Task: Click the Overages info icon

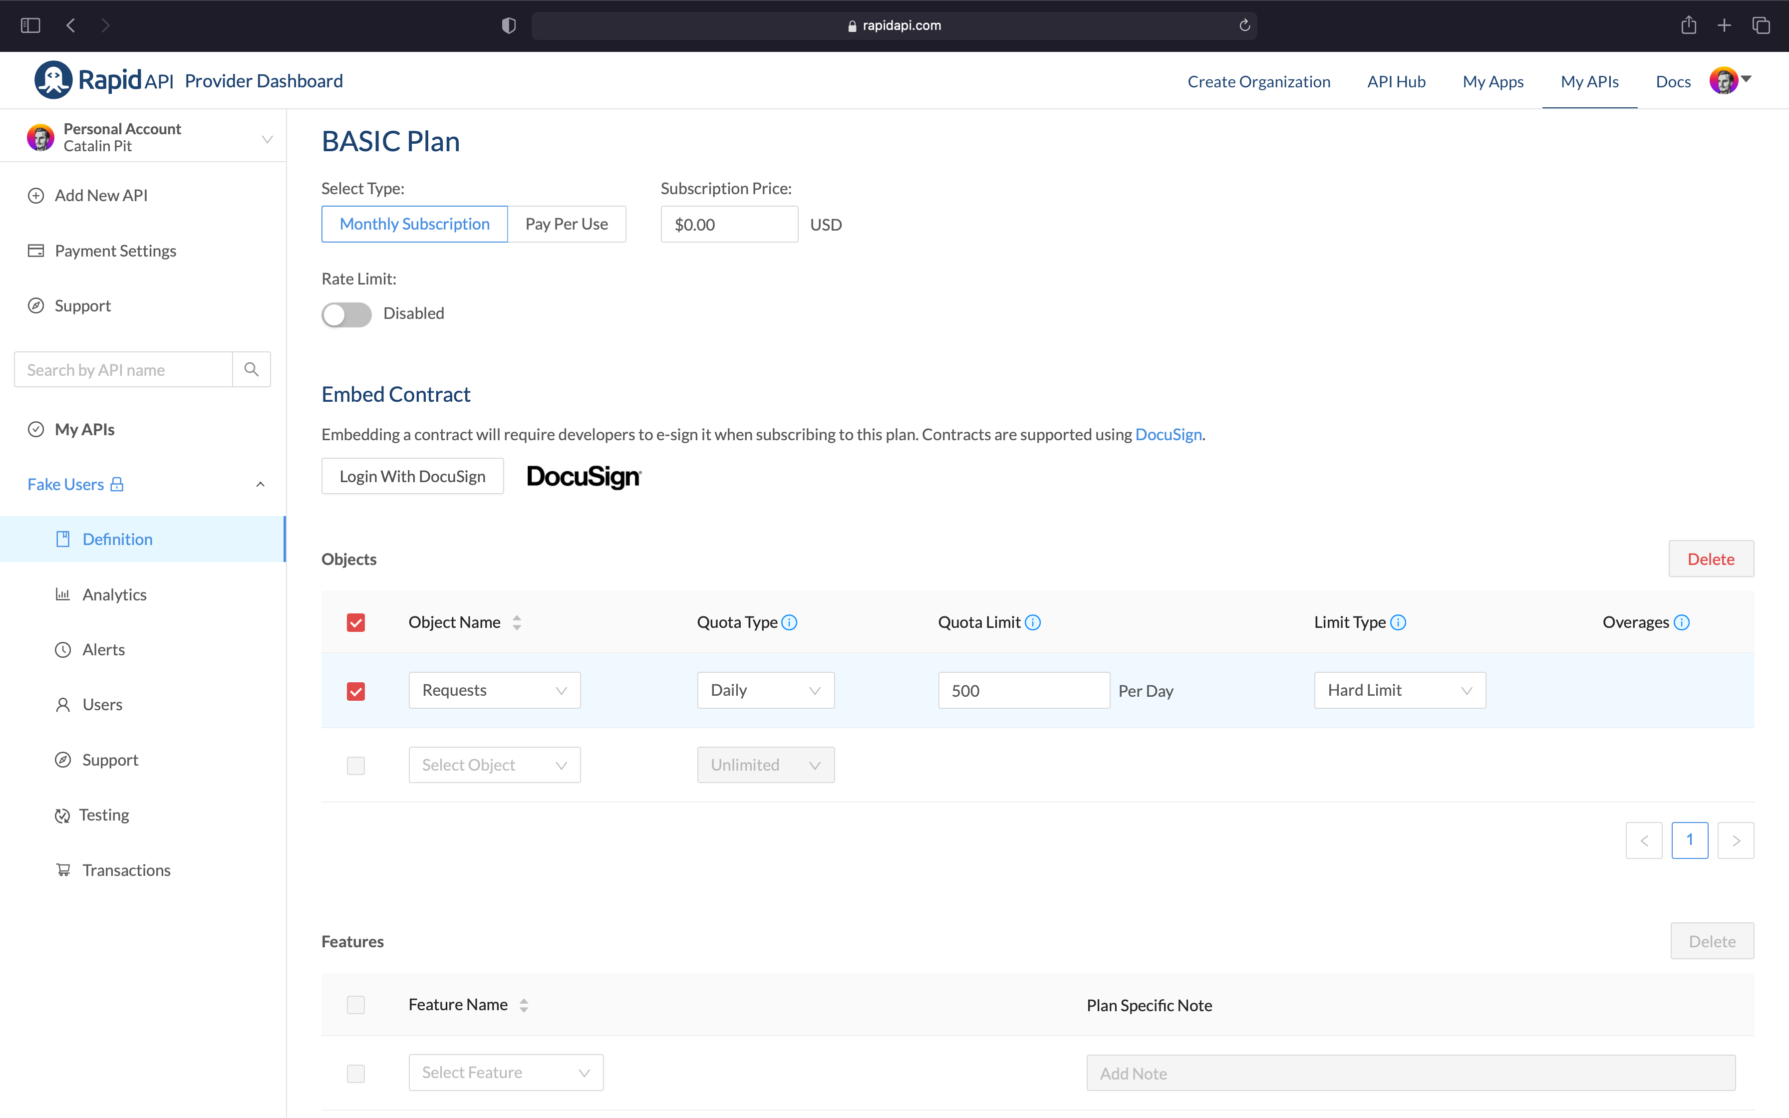Action: click(x=1681, y=622)
